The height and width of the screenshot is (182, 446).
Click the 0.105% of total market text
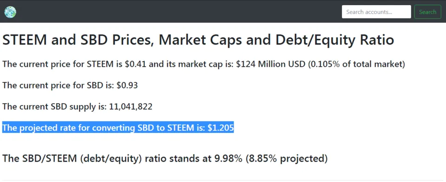coord(357,64)
